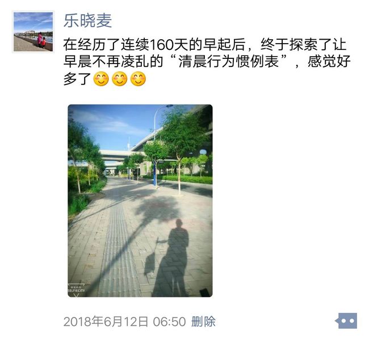369x343 pixels.
Task: Click the second blushing smiley emoji
Action: pyautogui.click(x=120, y=79)
